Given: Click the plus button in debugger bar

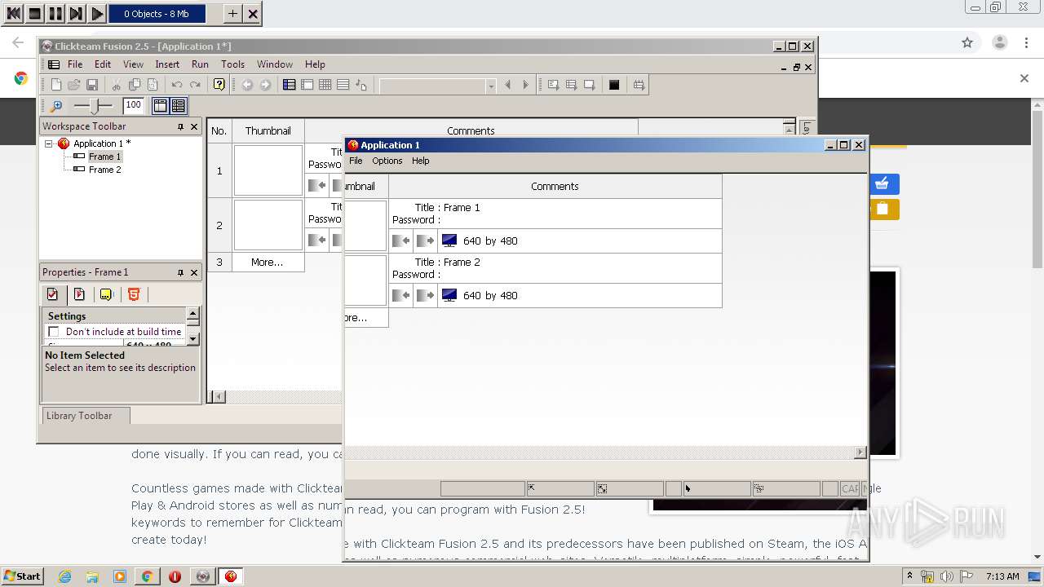Looking at the screenshot, I should point(232,13).
